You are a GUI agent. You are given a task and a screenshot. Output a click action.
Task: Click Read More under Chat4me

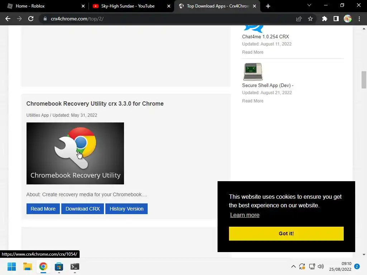[253, 52]
